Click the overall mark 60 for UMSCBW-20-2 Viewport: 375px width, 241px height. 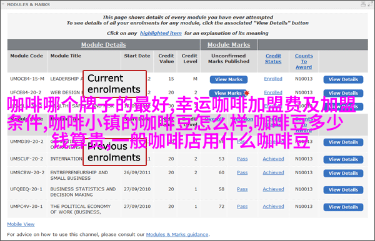point(221,173)
